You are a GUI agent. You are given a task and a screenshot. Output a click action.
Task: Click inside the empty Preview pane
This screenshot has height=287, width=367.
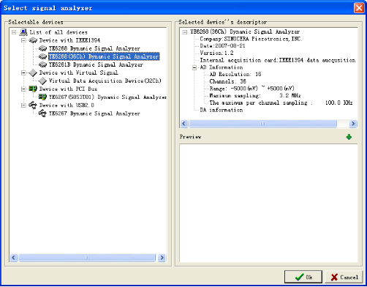(x=268, y=203)
